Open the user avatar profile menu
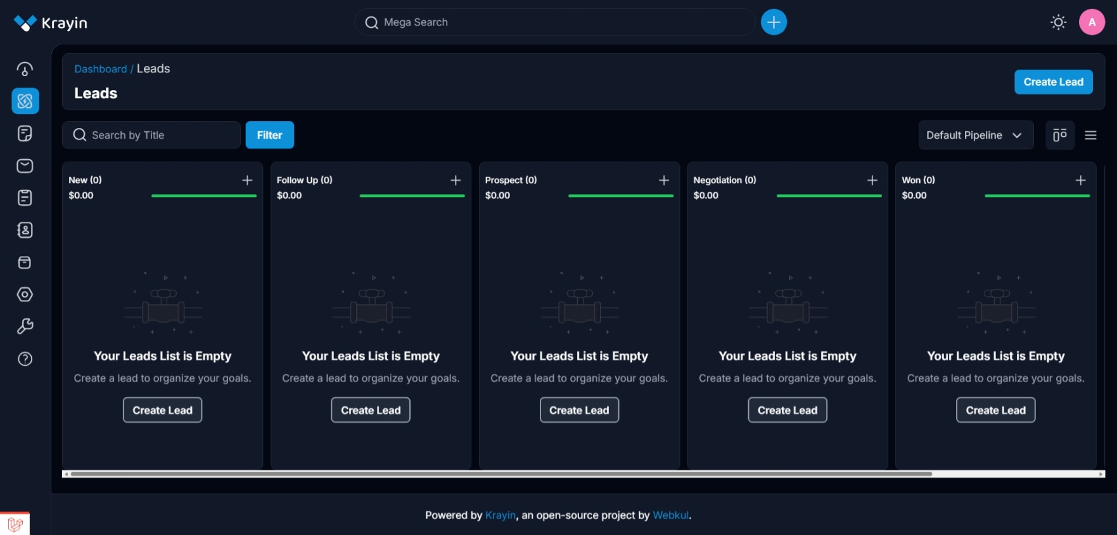Screen dimensions: 1117x535 tap(1092, 22)
